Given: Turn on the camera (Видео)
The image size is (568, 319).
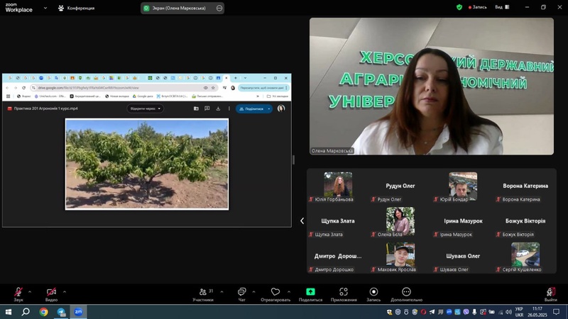Looking at the screenshot, I should click(51, 293).
